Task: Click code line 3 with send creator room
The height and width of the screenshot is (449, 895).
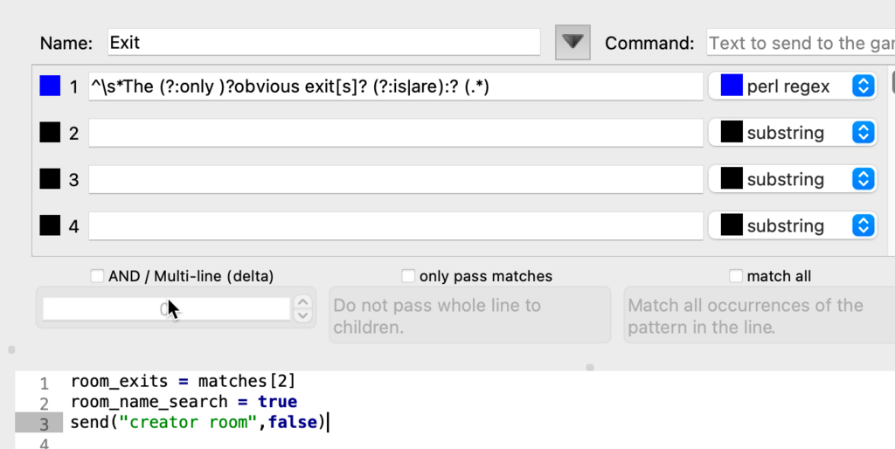Action: tap(198, 423)
